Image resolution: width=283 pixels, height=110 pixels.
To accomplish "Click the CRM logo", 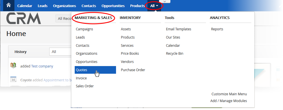I will pos(24,18).
